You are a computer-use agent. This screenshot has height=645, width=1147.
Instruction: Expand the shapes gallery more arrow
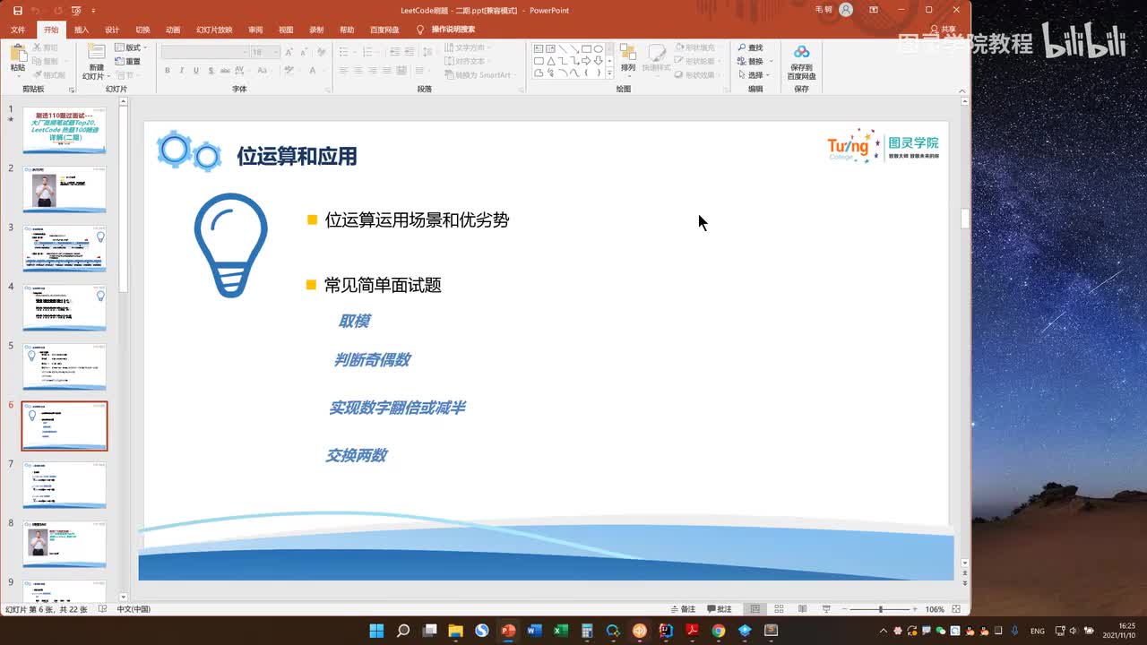tap(610, 73)
